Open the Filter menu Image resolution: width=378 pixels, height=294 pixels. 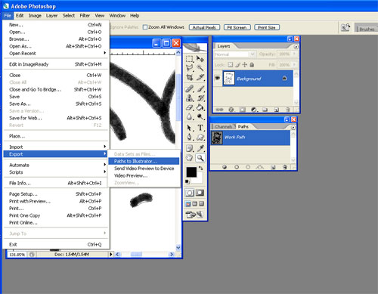tap(85, 16)
